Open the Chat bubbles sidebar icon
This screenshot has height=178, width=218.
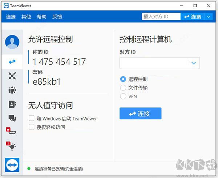pyautogui.click(x=12, y=118)
